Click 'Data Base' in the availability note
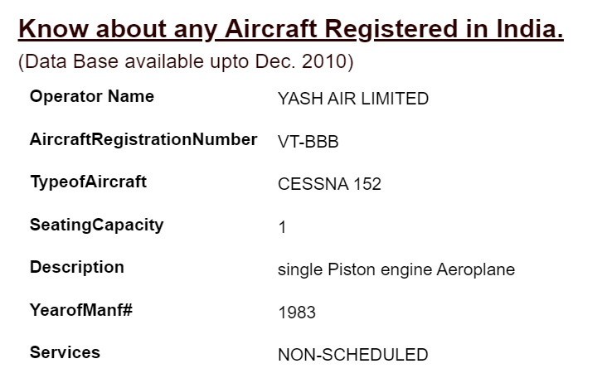 pos(61,62)
